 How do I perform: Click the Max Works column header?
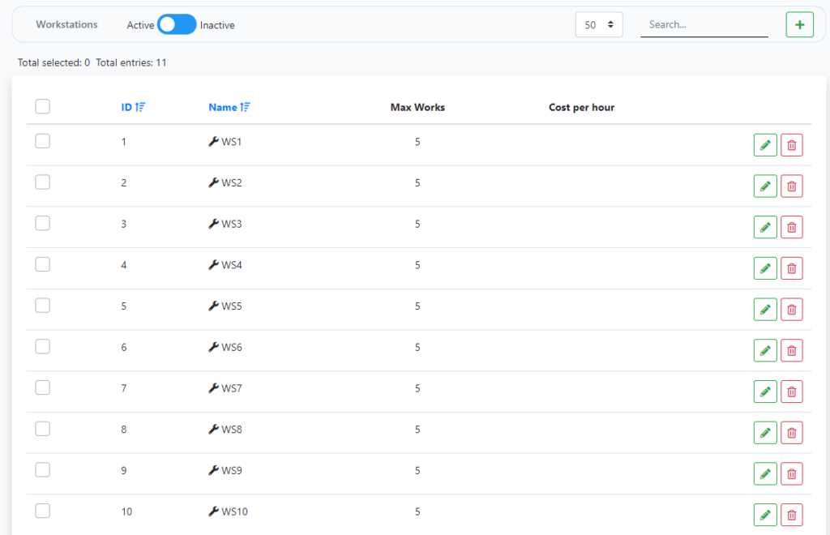click(x=417, y=107)
